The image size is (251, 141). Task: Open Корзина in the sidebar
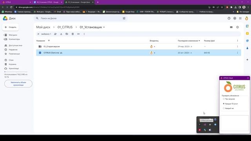(x=12, y=64)
